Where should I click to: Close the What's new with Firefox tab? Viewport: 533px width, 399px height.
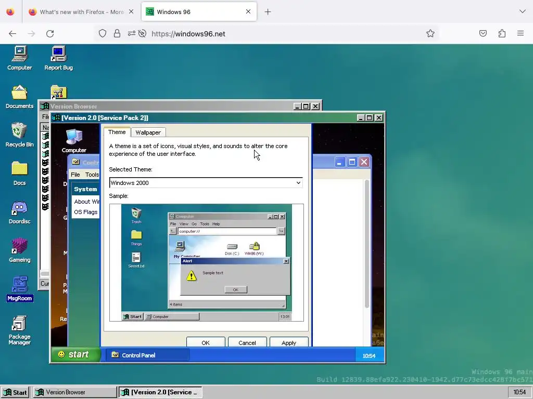(131, 12)
